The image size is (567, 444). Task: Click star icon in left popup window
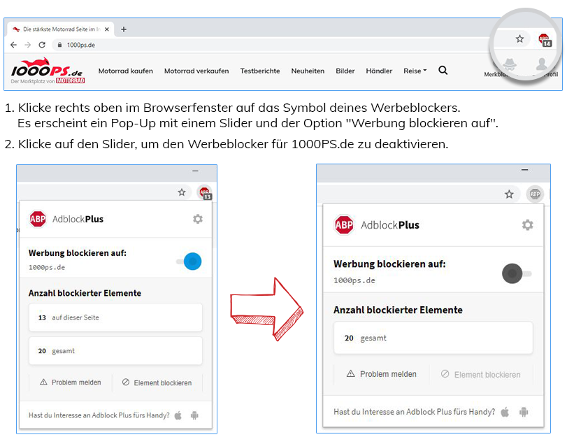(x=182, y=192)
